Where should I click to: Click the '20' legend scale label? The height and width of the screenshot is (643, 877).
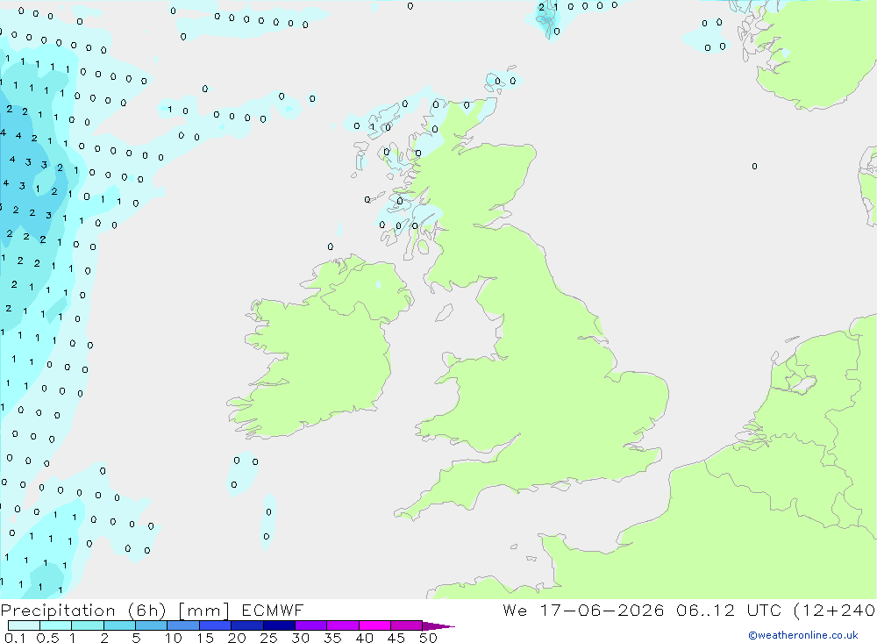pos(237,638)
